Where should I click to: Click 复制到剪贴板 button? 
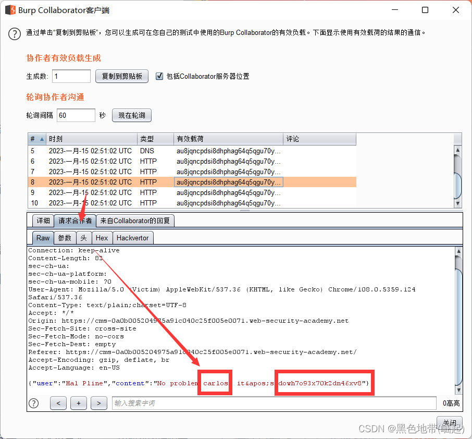(122, 76)
